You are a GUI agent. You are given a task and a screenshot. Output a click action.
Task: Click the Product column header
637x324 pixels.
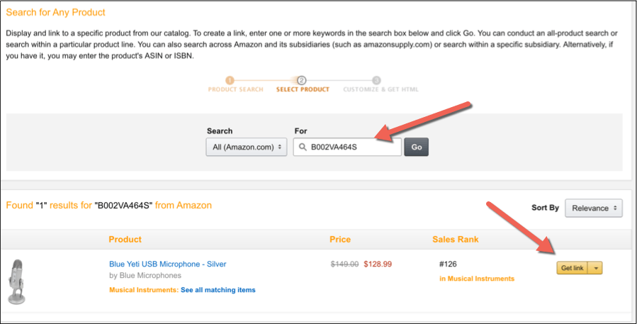[x=125, y=240]
